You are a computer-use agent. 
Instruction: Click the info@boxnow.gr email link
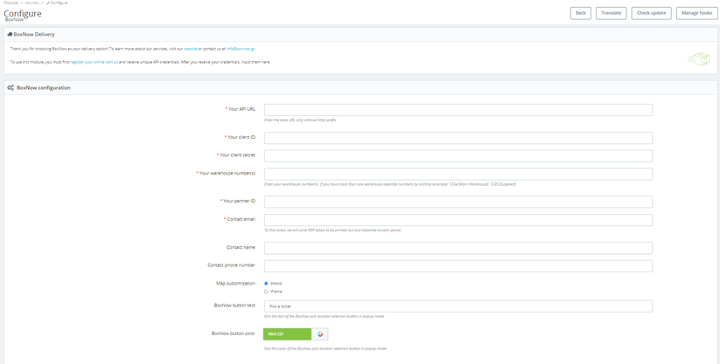coord(241,49)
